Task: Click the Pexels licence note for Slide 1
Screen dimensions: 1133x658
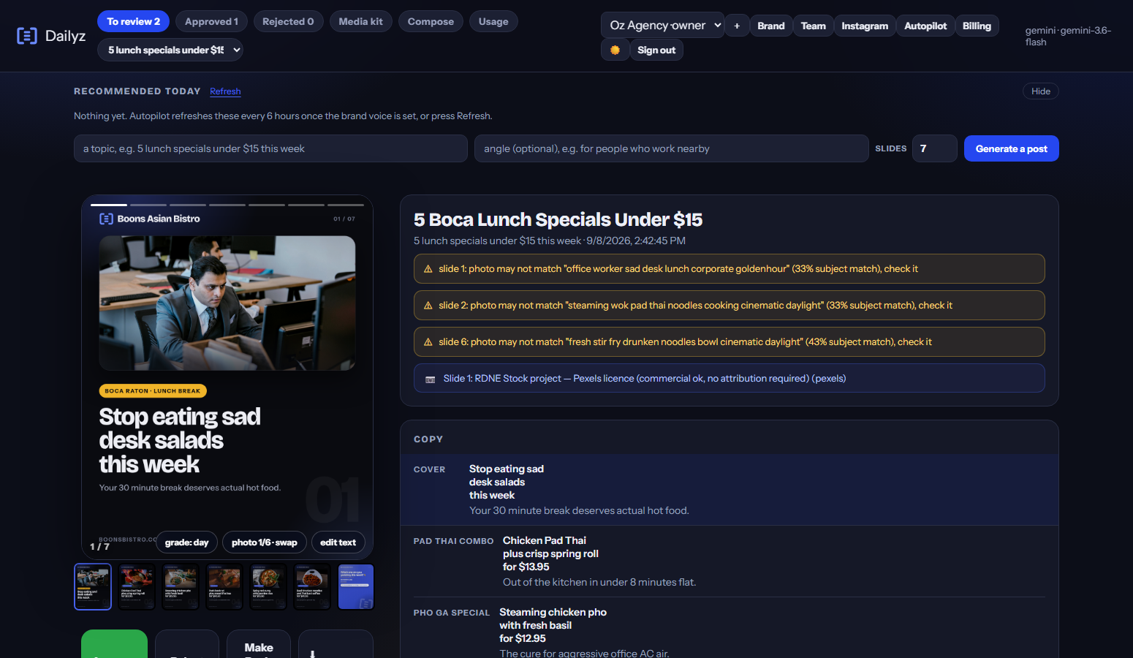Action: [730, 378]
